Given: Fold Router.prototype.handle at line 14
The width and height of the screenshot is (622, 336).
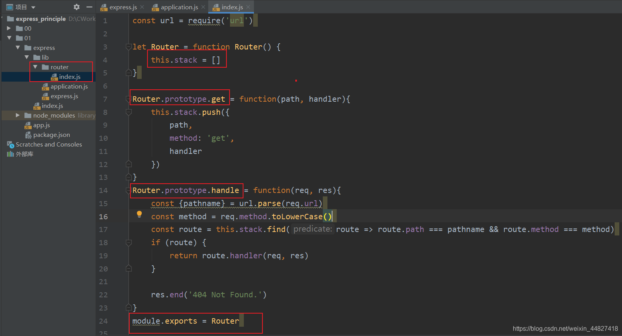Looking at the screenshot, I should [129, 190].
